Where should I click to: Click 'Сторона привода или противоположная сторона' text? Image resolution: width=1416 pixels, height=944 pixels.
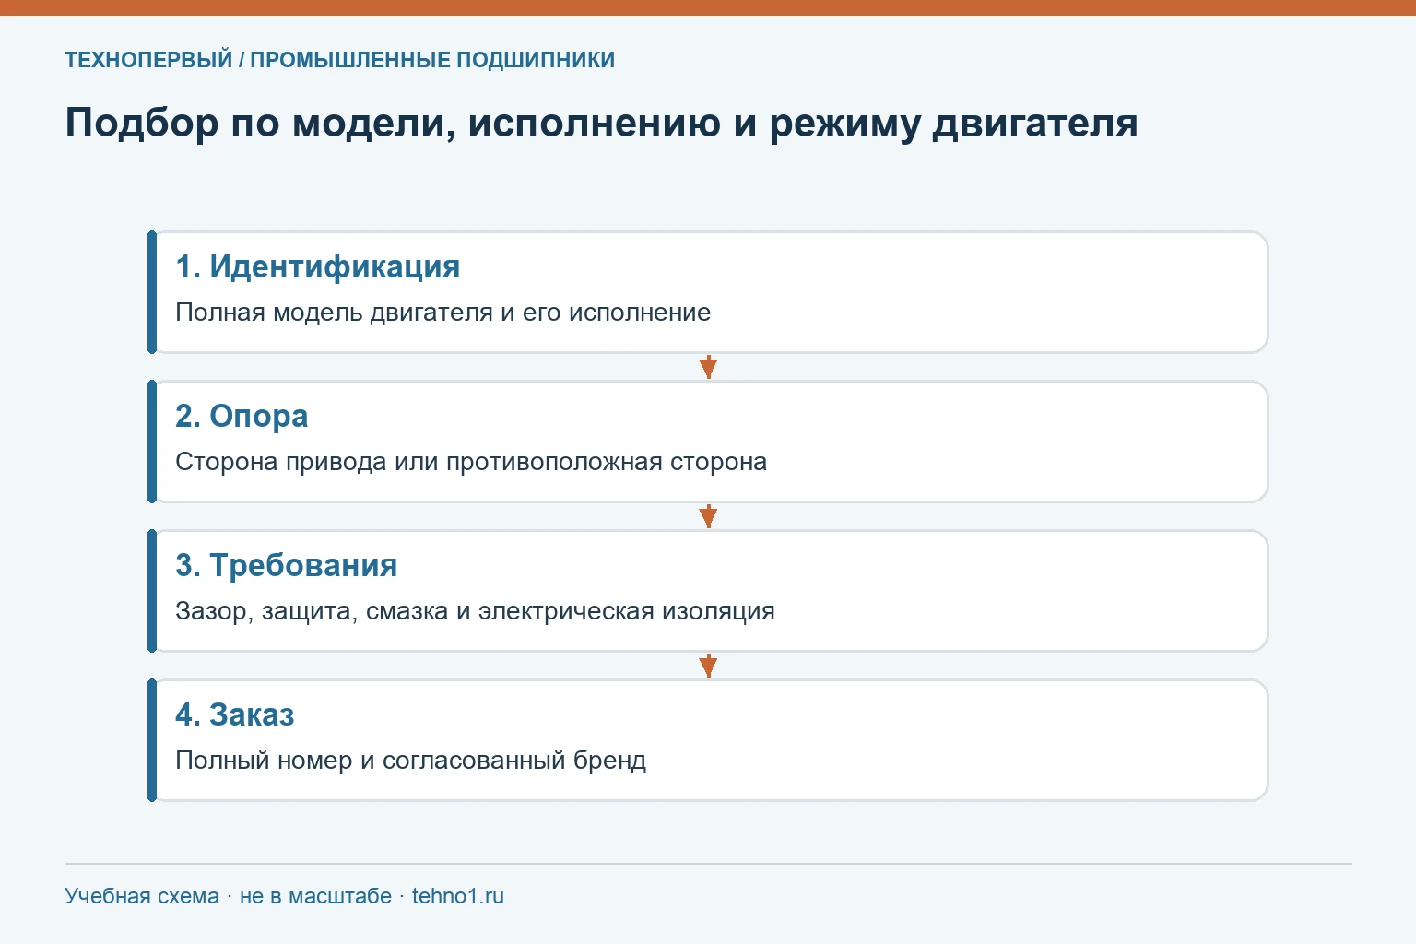(471, 462)
